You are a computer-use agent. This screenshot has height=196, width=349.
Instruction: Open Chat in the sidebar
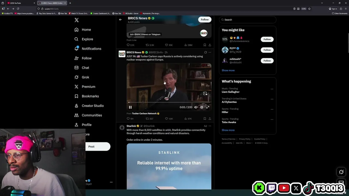[x=82, y=68]
